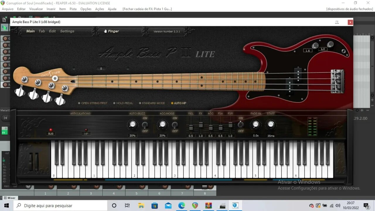Open the Settings tab in Ample Bass
The width and height of the screenshot is (375, 211).
(x=67, y=31)
